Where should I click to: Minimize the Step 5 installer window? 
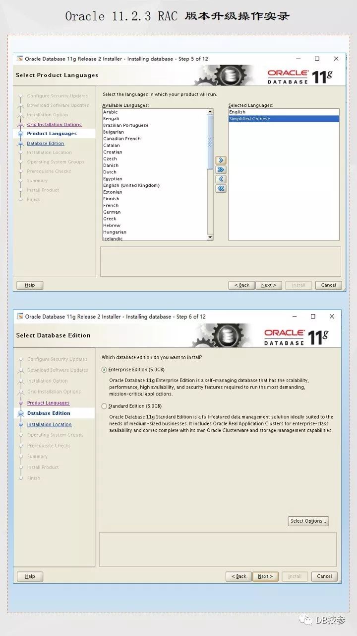[298, 59]
